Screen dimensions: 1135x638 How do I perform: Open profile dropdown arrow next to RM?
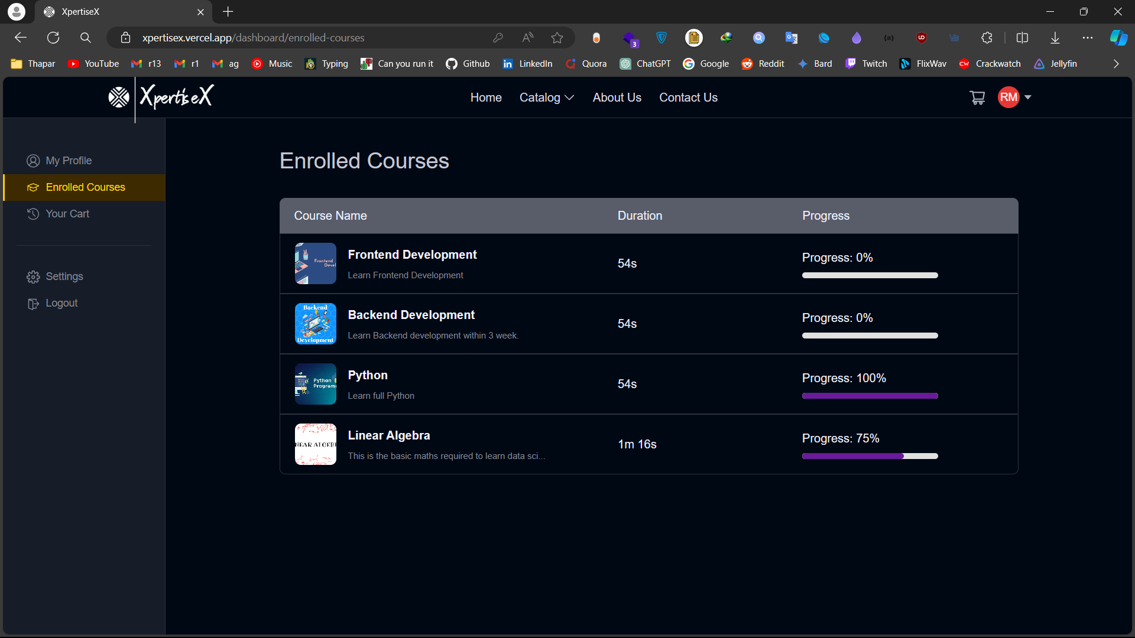pos(1028,97)
